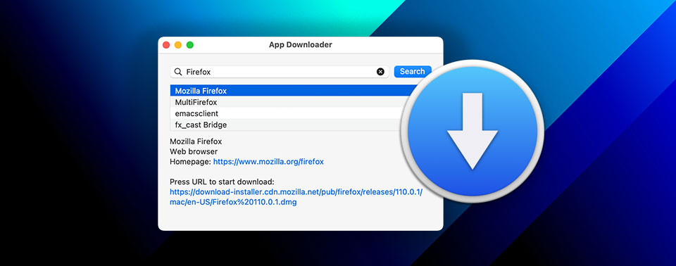This screenshot has height=266, width=676.
Task: Select the emacsclient result row
Action: point(286,113)
